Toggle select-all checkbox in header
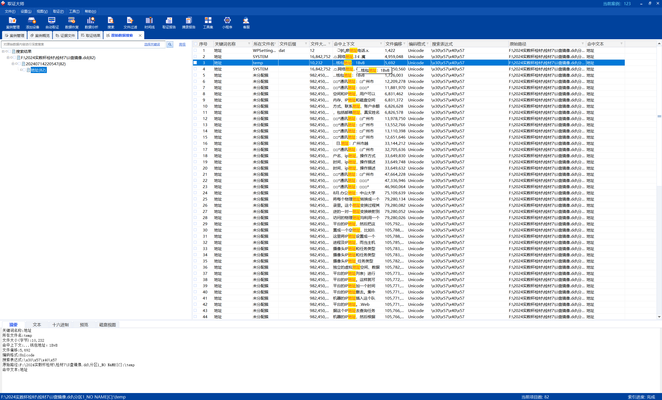The width and height of the screenshot is (662, 400). pos(195,44)
